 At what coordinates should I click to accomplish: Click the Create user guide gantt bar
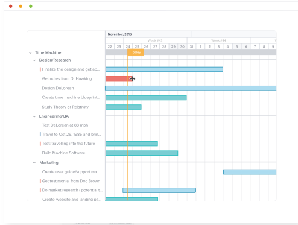pyautogui.click(x=250, y=172)
